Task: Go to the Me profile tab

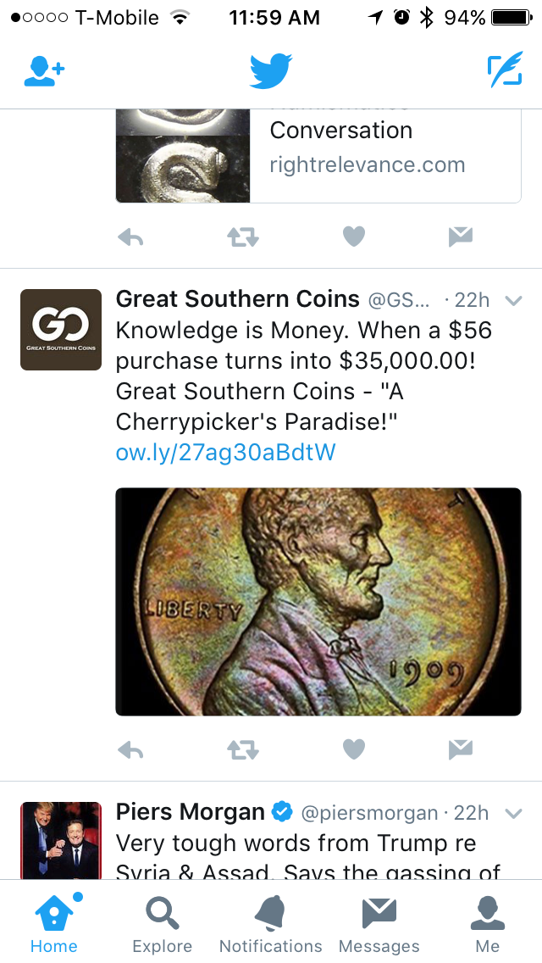Action: click(x=487, y=924)
